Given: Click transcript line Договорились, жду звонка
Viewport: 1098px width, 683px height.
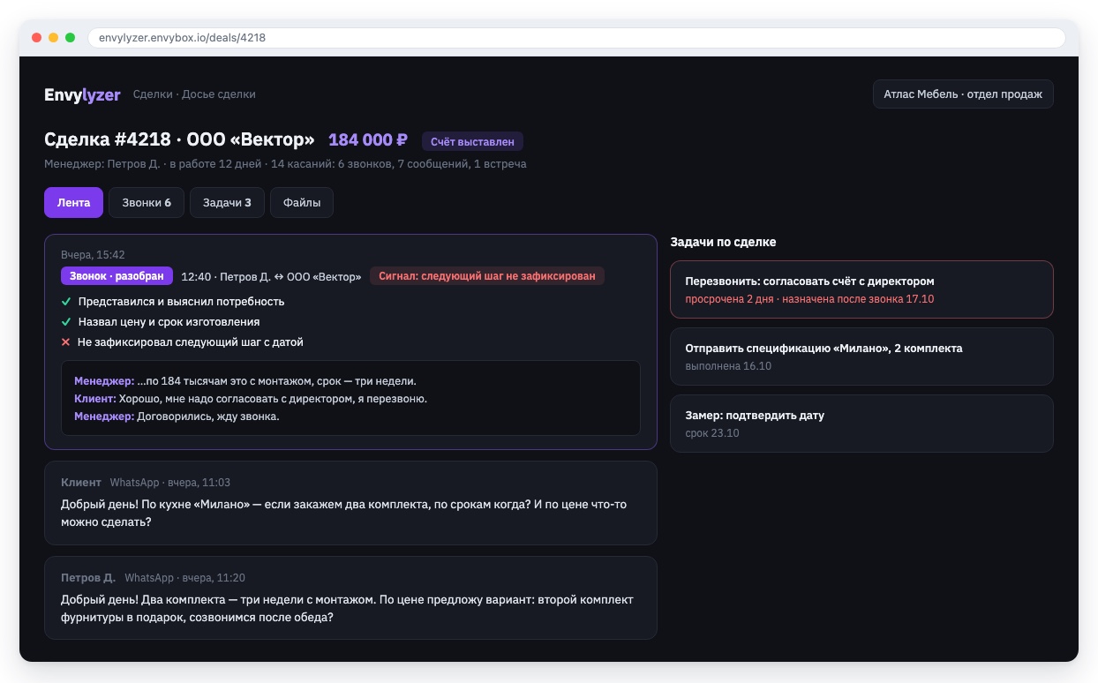Looking at the screenshot, I should tap(177, 417).
